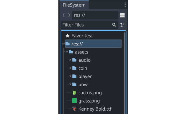This screenshot has width=186, height=114.
Task: Click the player folder icon
Action: 74,76
